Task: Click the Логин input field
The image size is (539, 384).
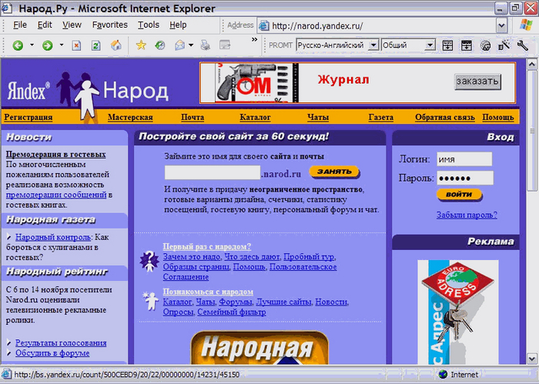Action: click(x=464, y=159)
